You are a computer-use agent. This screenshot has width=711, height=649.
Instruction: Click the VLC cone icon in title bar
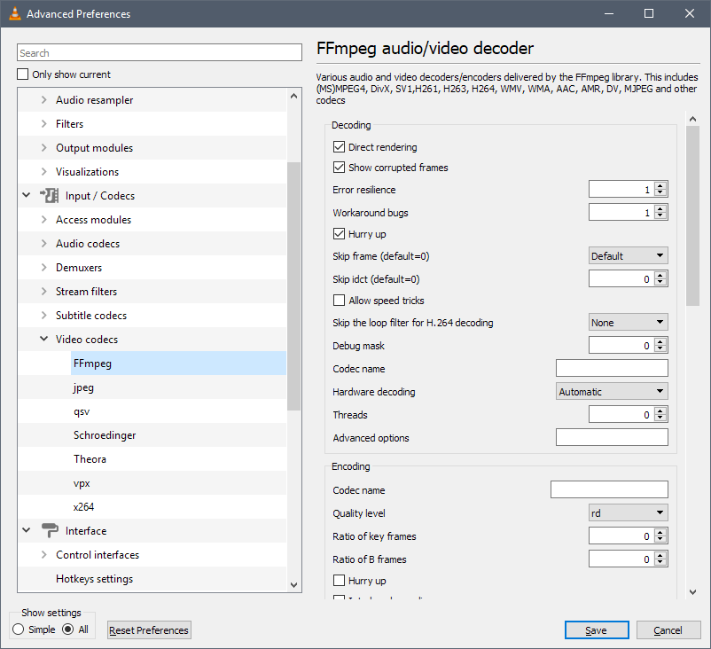tap(14, 13)
